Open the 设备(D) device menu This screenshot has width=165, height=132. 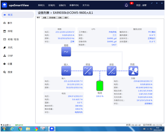[62, 5]
